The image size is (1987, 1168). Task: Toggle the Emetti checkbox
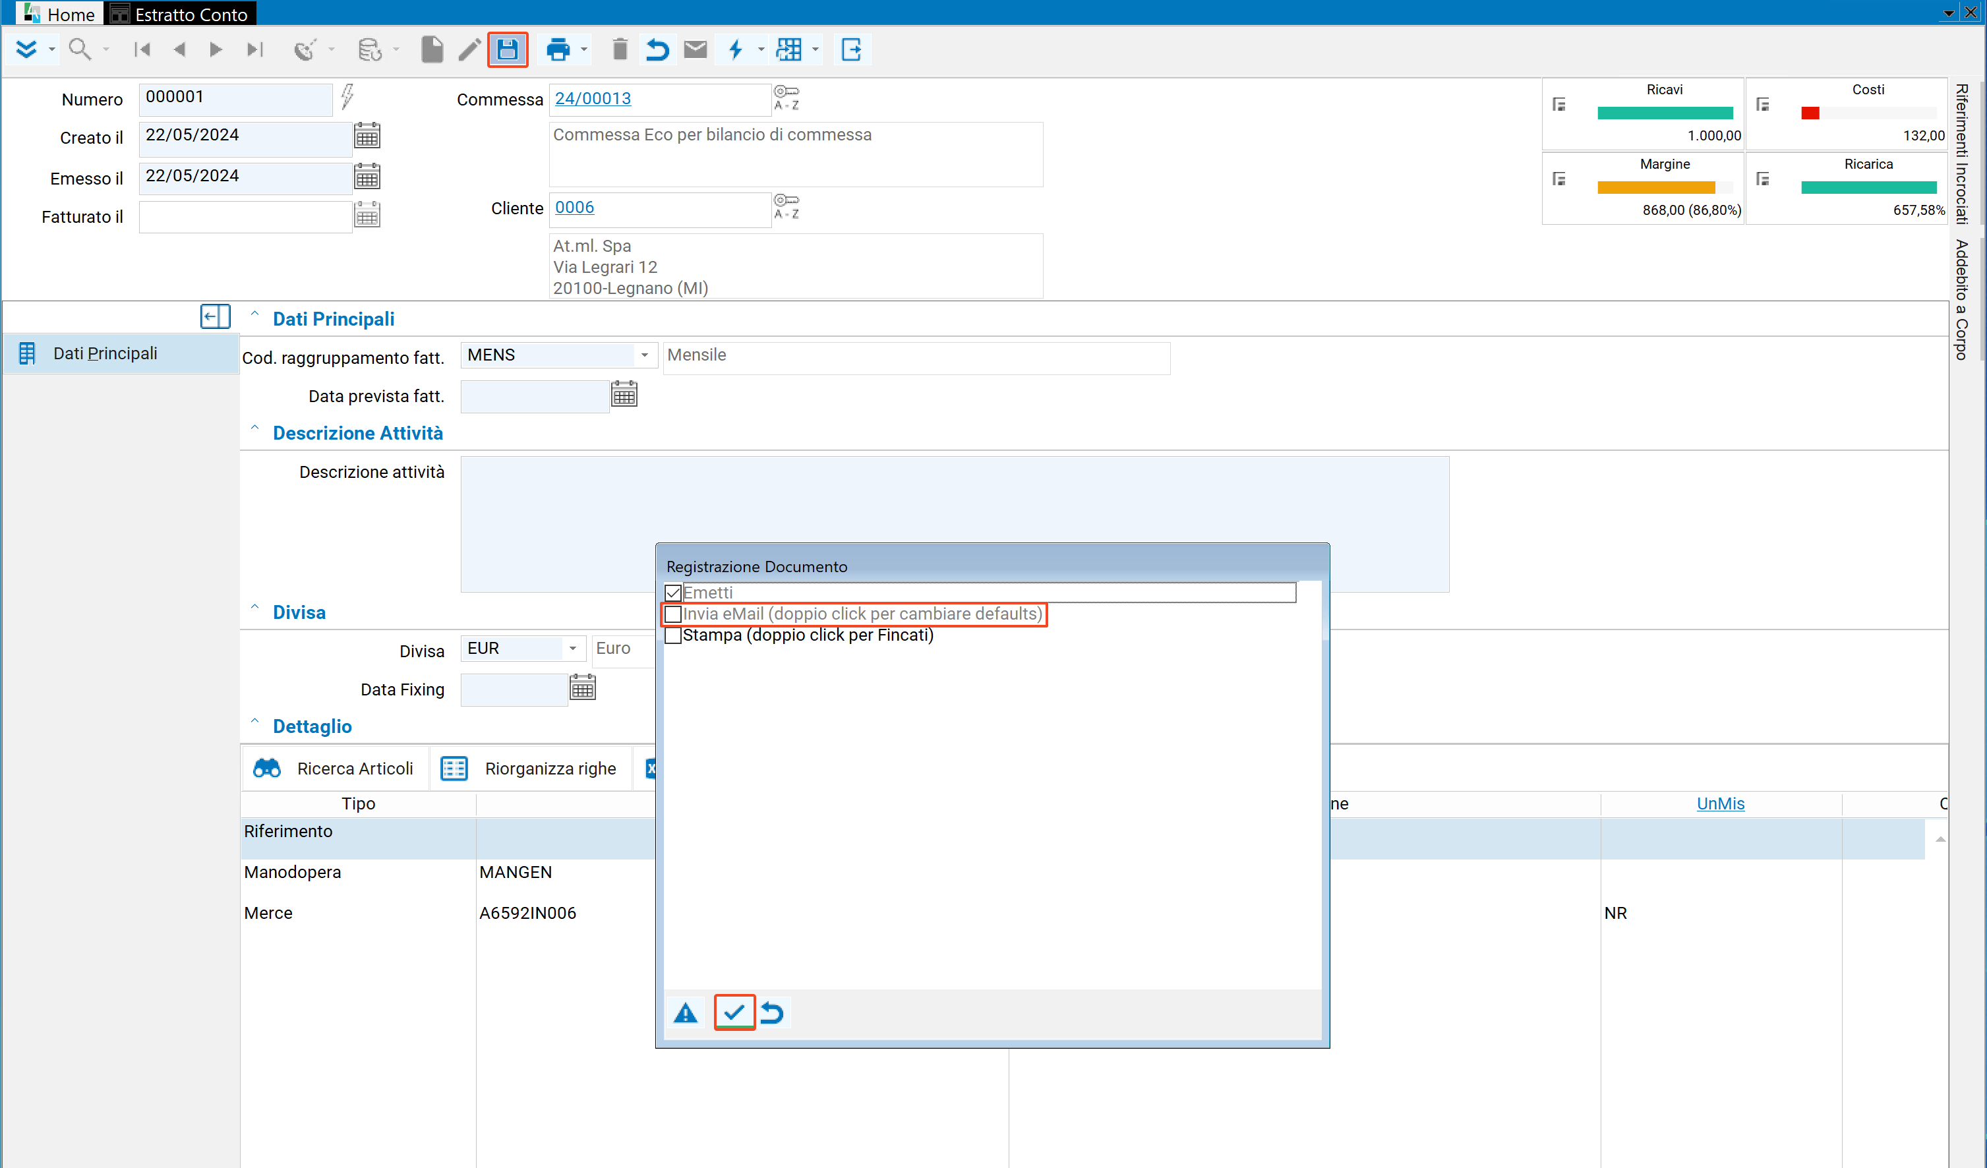tap(673, 593)
